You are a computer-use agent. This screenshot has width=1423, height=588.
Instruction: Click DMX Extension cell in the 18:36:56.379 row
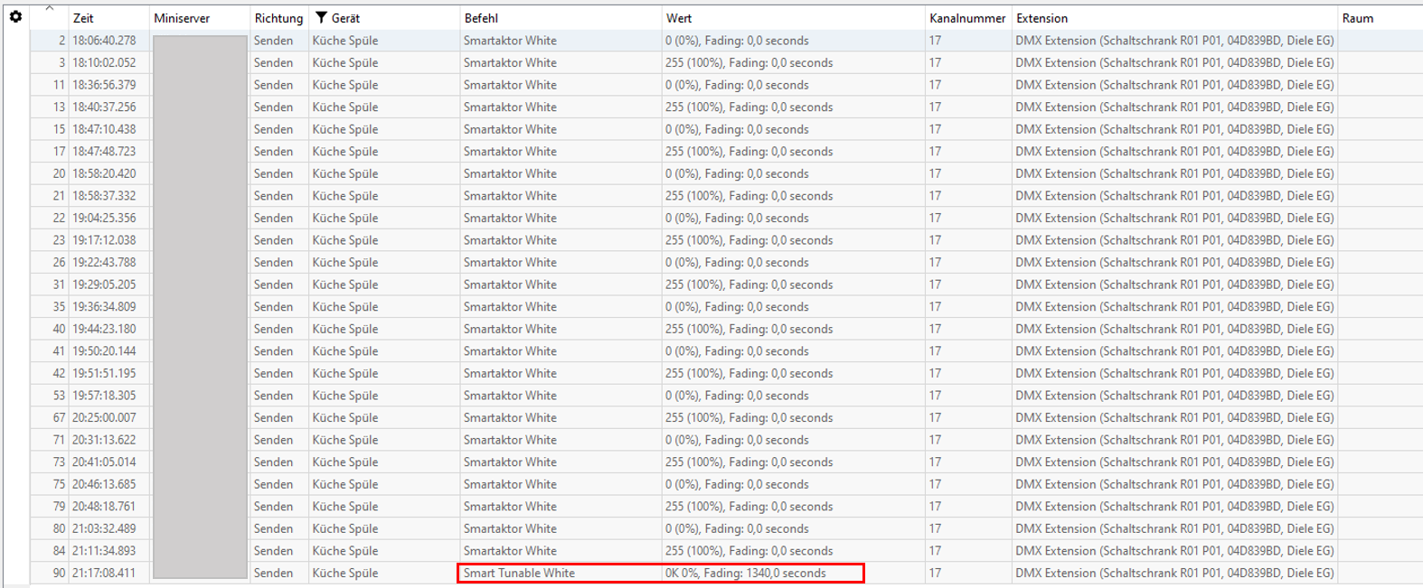point(1174,85)
